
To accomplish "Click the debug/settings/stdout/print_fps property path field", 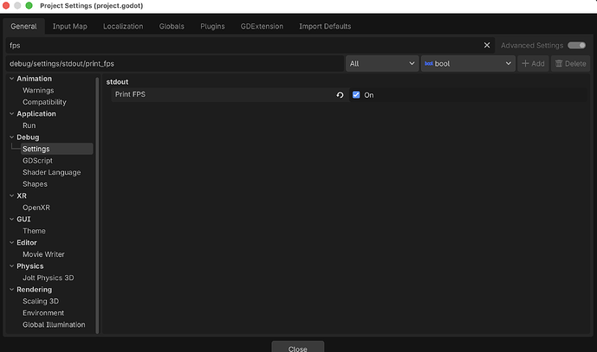I will pos(175,63).
